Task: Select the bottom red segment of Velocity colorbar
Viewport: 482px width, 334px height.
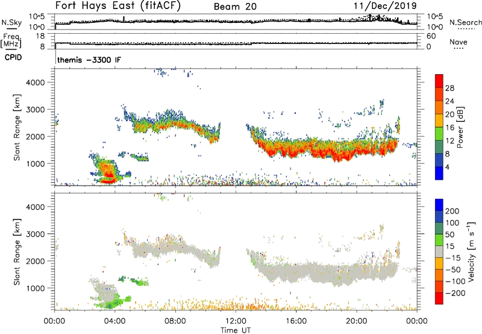Action: pyautogui.click(x=439, y=298)
